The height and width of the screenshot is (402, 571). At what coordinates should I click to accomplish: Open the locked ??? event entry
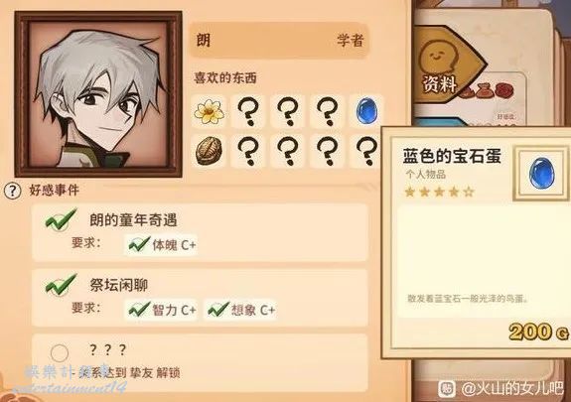[200, 362]
